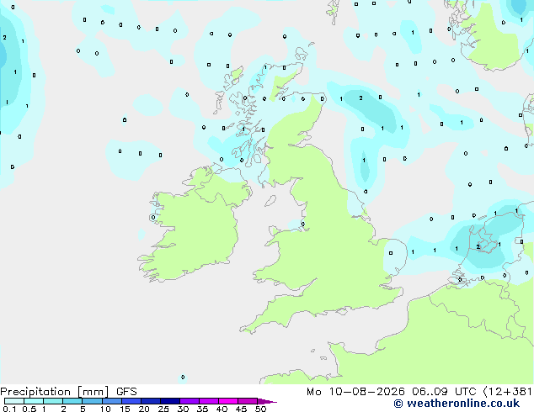Click the 1–2 mm legend color swatch
This screenshot has width=534, height=412.
(53, 401)
